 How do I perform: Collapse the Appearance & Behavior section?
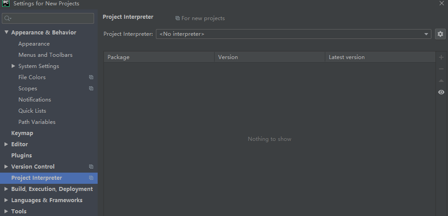pos(6,33)
